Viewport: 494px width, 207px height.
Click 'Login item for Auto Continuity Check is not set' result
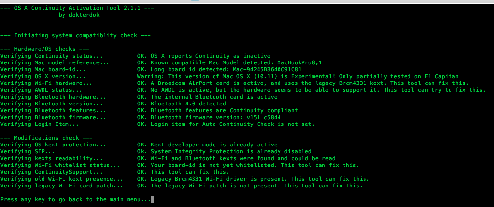(x=226, y=124)
